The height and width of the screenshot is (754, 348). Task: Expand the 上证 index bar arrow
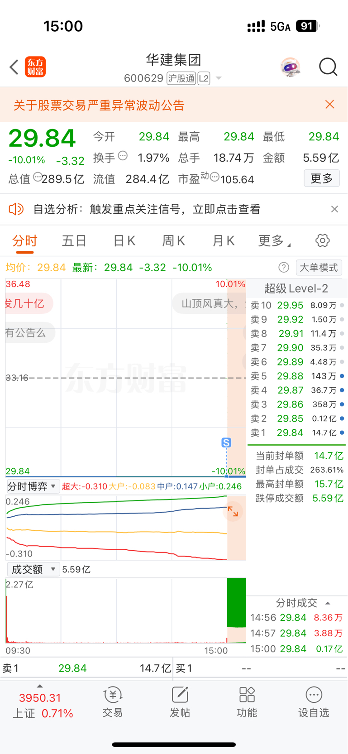point(40,687)
